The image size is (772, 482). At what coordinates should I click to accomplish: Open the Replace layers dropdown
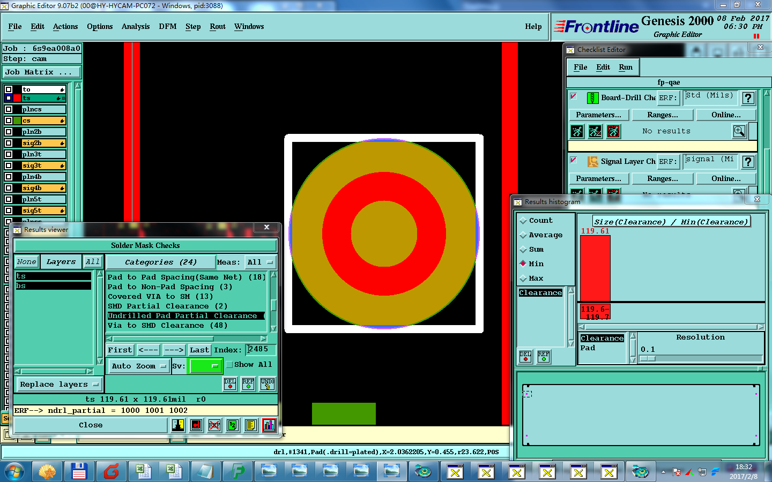point(58,385)
